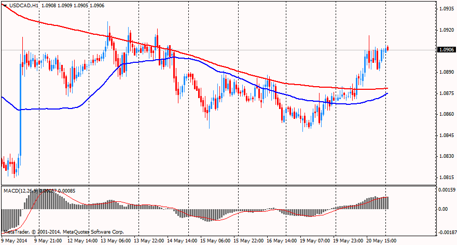Click the 1.0875 level on price scale
The height and width of the screenshot is (245, 457).
(447, 93)
